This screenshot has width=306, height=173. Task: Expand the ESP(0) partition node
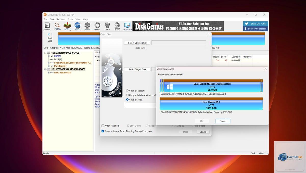(x=48, y=56)
